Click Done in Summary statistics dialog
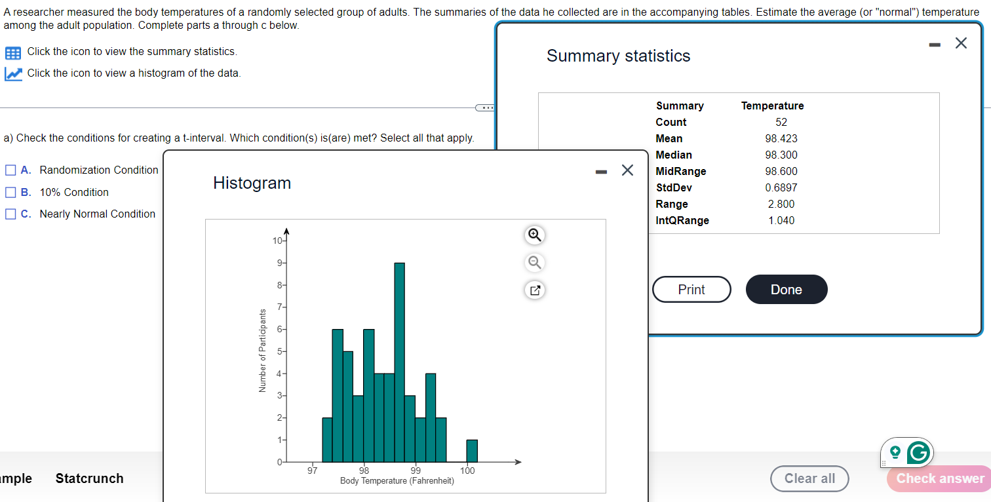The image size is (991, 502). pos(787,290)
